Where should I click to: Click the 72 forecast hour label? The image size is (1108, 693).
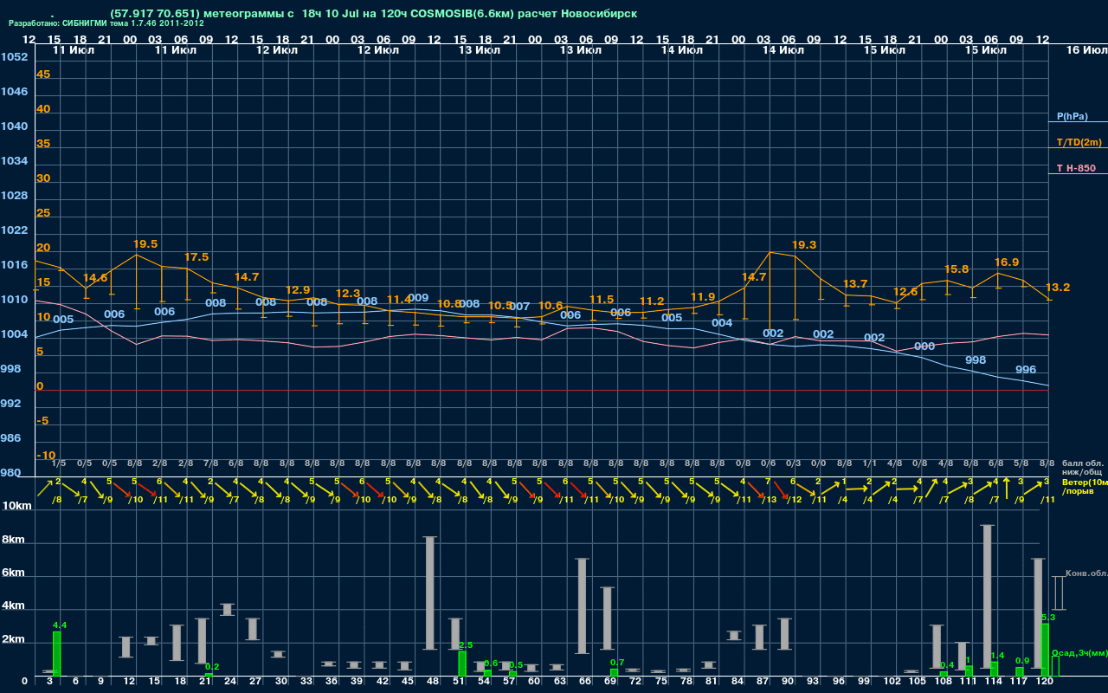click(x=635, y=682)
